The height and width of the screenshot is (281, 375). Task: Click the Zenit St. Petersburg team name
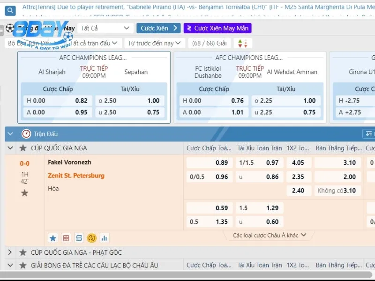coord(76,176)
